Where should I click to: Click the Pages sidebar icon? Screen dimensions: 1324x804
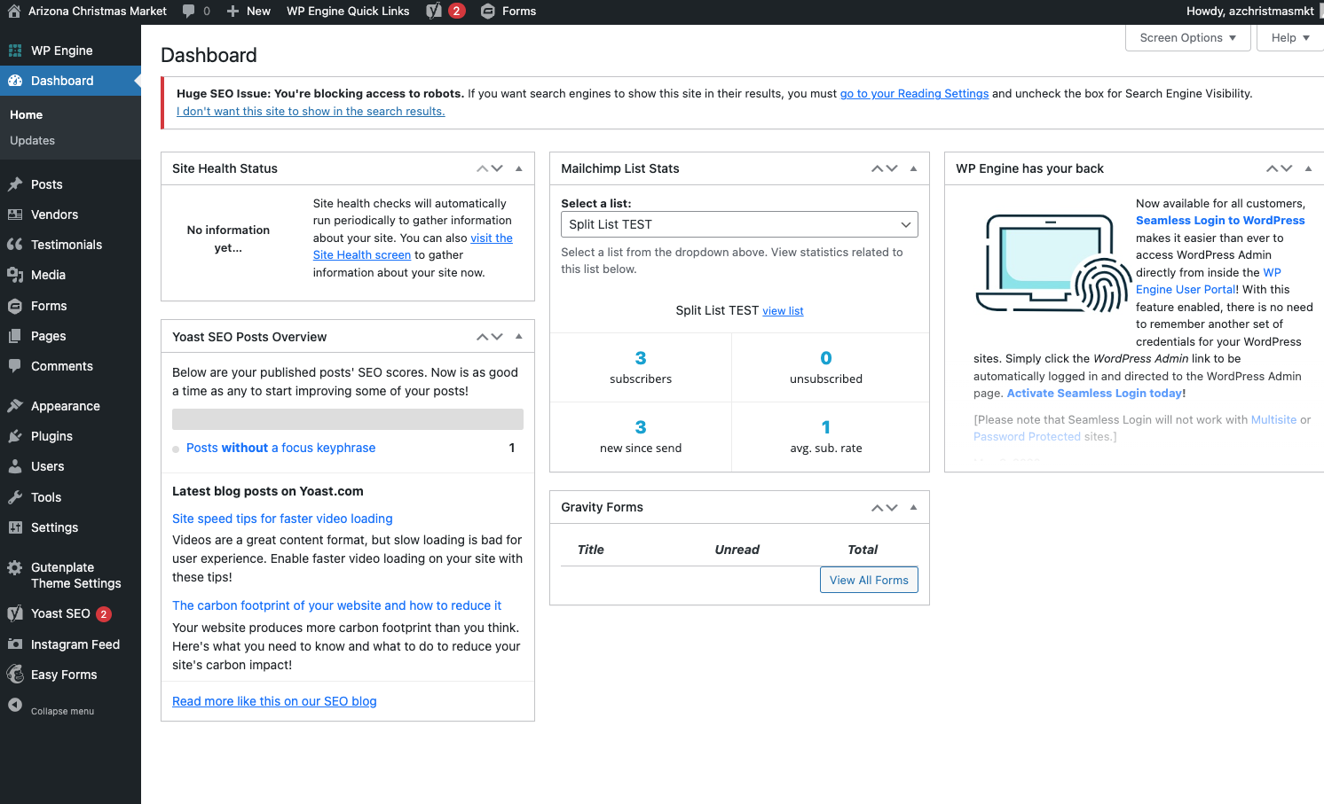[x=15, y=336]
